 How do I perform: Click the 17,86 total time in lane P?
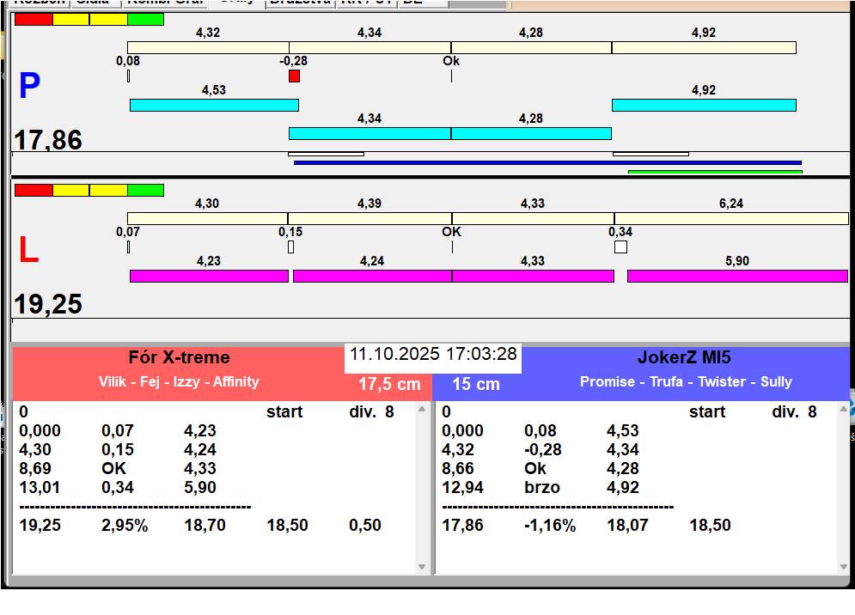pyautogui.click(x=48, y=140)
